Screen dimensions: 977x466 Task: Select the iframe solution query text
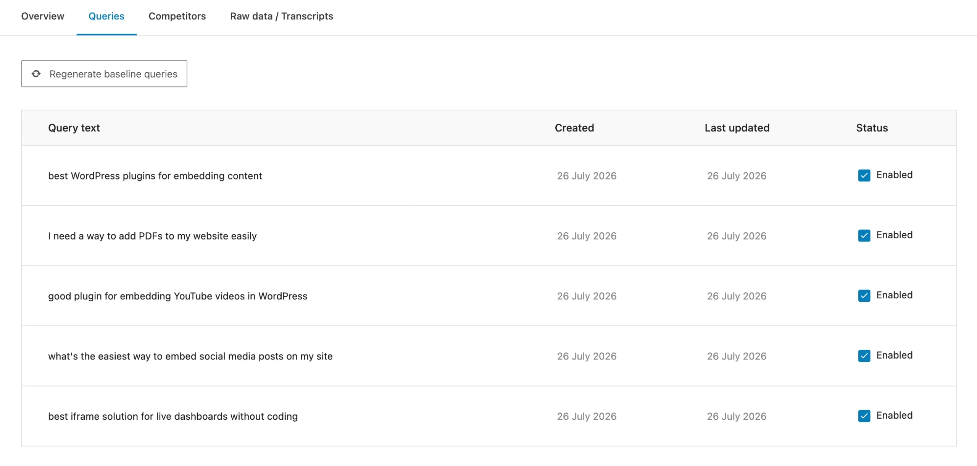173,416
